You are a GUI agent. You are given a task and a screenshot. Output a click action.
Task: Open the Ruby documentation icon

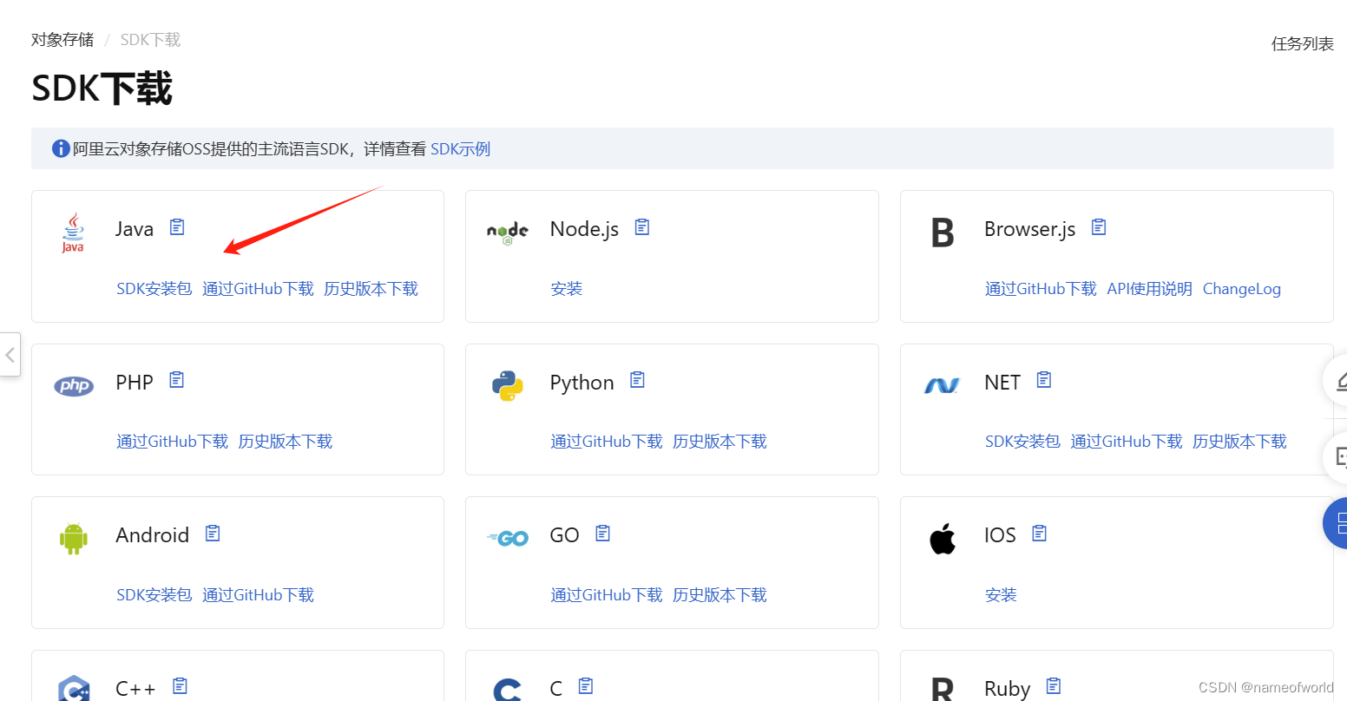[1054, 686]
